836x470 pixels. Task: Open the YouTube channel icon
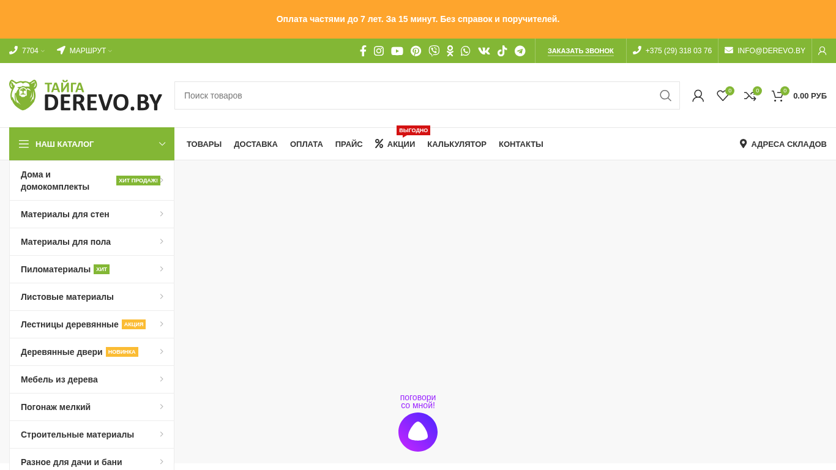[x=397, y=51]
